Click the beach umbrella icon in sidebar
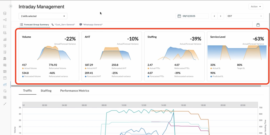This screenshot has width=270, height=135. coord(5,59)
